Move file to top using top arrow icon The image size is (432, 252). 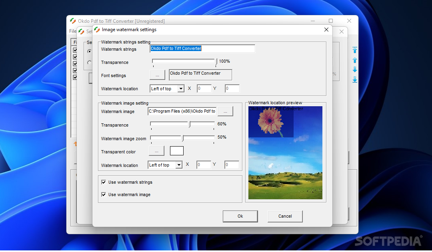click(354, 50)
